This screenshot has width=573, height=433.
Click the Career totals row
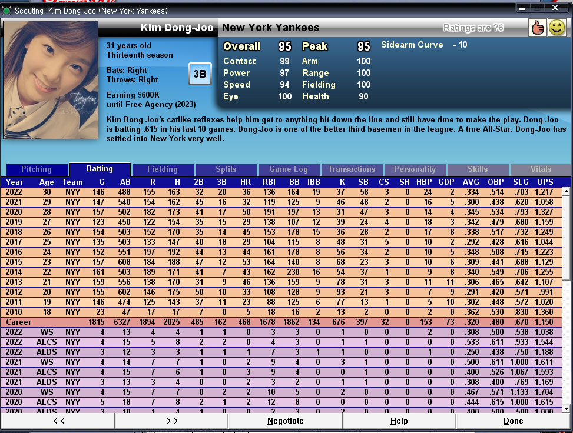tap(281, 322)
